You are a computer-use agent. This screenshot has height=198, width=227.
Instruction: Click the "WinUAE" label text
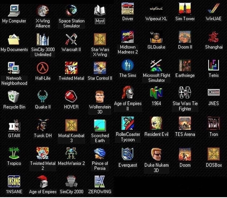tap(214, 19)
